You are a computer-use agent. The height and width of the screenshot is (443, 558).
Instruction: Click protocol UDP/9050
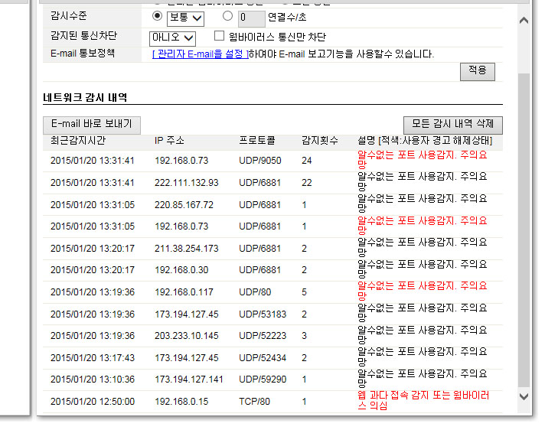click(x=260, y=161)
